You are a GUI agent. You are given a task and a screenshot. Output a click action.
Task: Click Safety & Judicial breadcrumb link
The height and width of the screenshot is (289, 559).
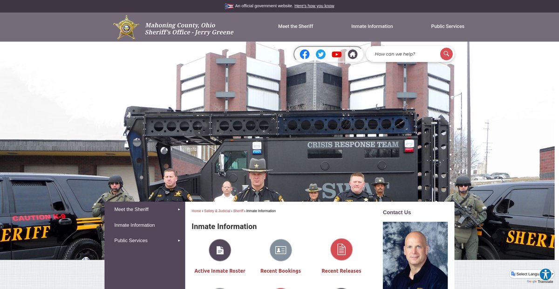click(217, 211)
